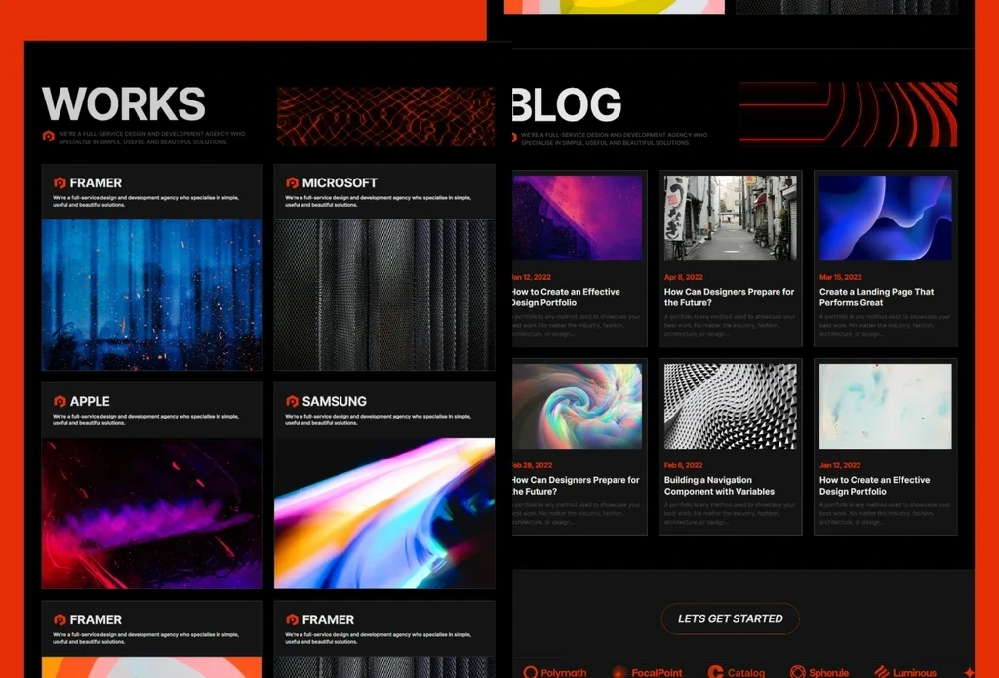This screenshot has width=999, height=678.
Task: Click the orange icon beside the WORKS tagline
Action: pos(49,136)
